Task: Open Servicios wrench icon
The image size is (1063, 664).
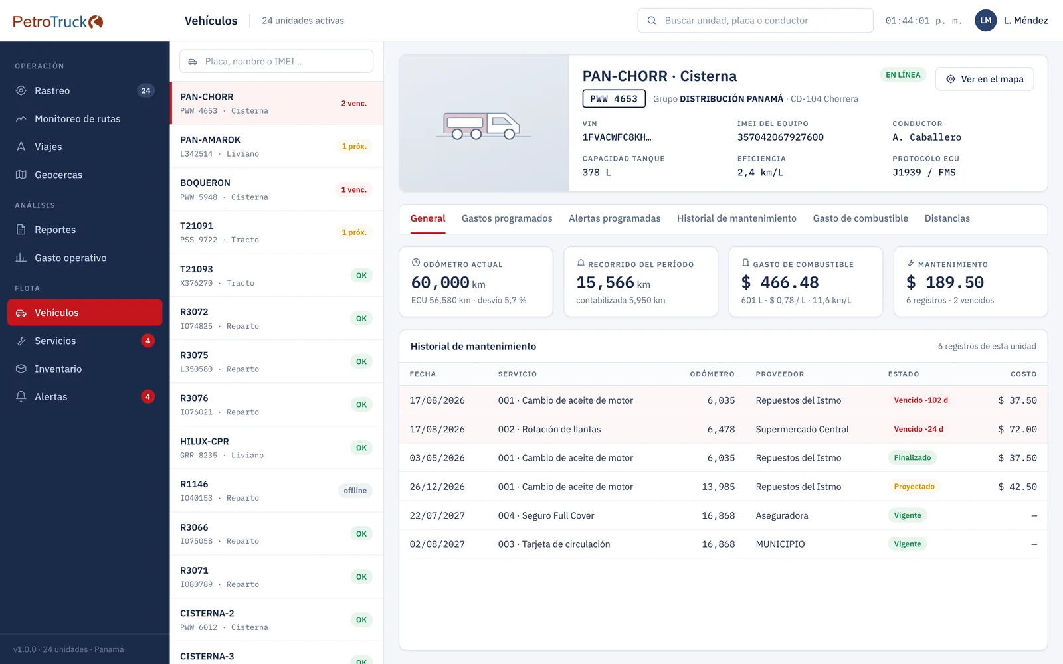Action: coord(21,341)
